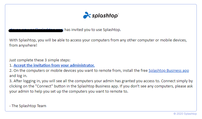Screen dimensions: 202x119
Task: Click the 'from anywhere!' line
Action: click(x=23, y=45)
